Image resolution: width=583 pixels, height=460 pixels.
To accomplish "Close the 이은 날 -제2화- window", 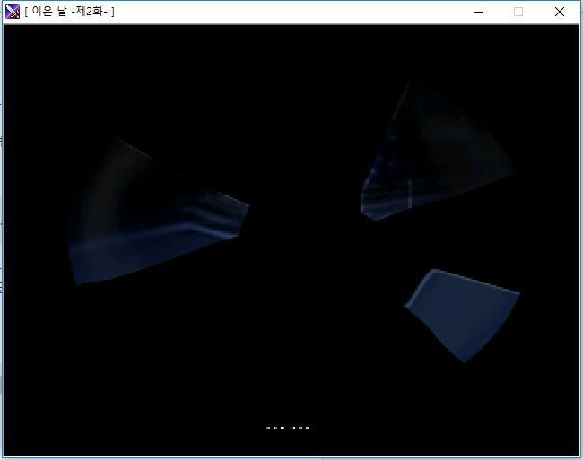I will click(559, 12).
